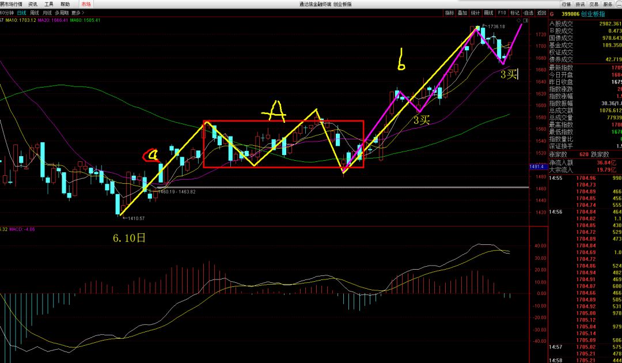
Task: Click the 14:57 tick timestamp
Action: [556, 347]
